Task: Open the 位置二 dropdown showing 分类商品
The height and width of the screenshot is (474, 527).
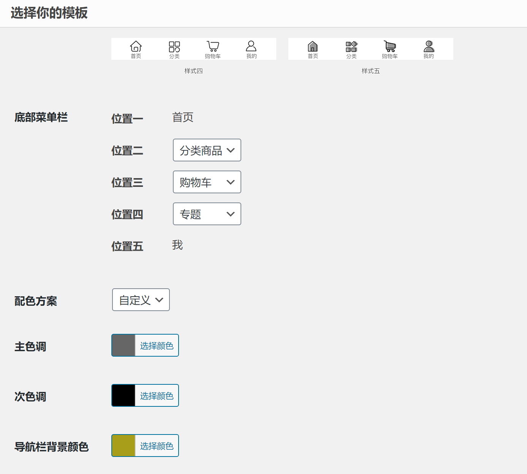Action: tap(207, 150)
